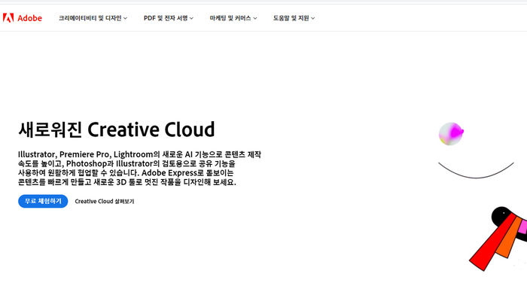Click the Adobe logo icon
This screenshot has height=289, width=527.
click(8, 18)
